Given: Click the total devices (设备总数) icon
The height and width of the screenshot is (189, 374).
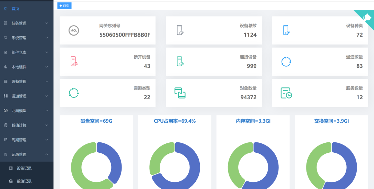Looking at the screenshot, I should [180, 30].
